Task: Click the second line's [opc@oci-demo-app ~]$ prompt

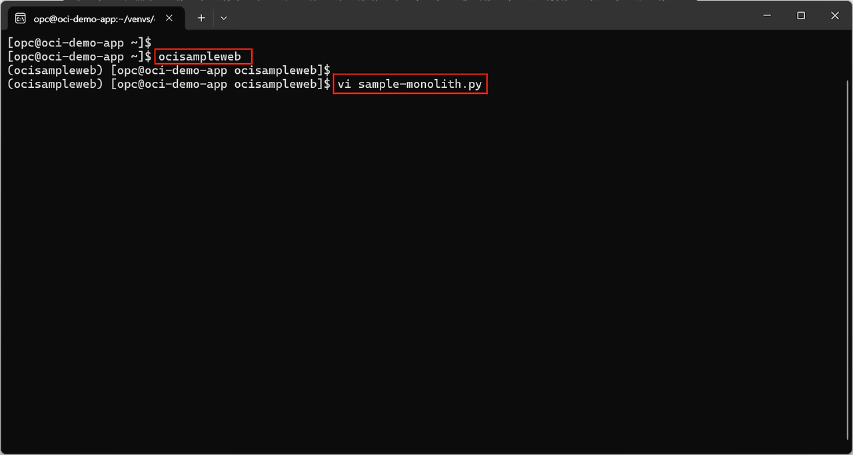Action: [x=79, y=57]
